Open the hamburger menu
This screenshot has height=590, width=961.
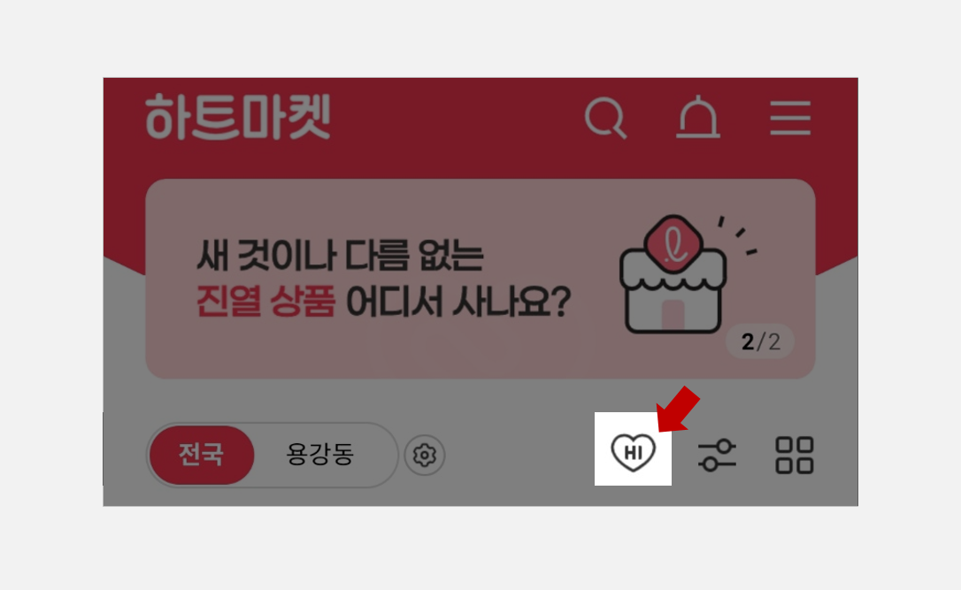coord(790,118)
